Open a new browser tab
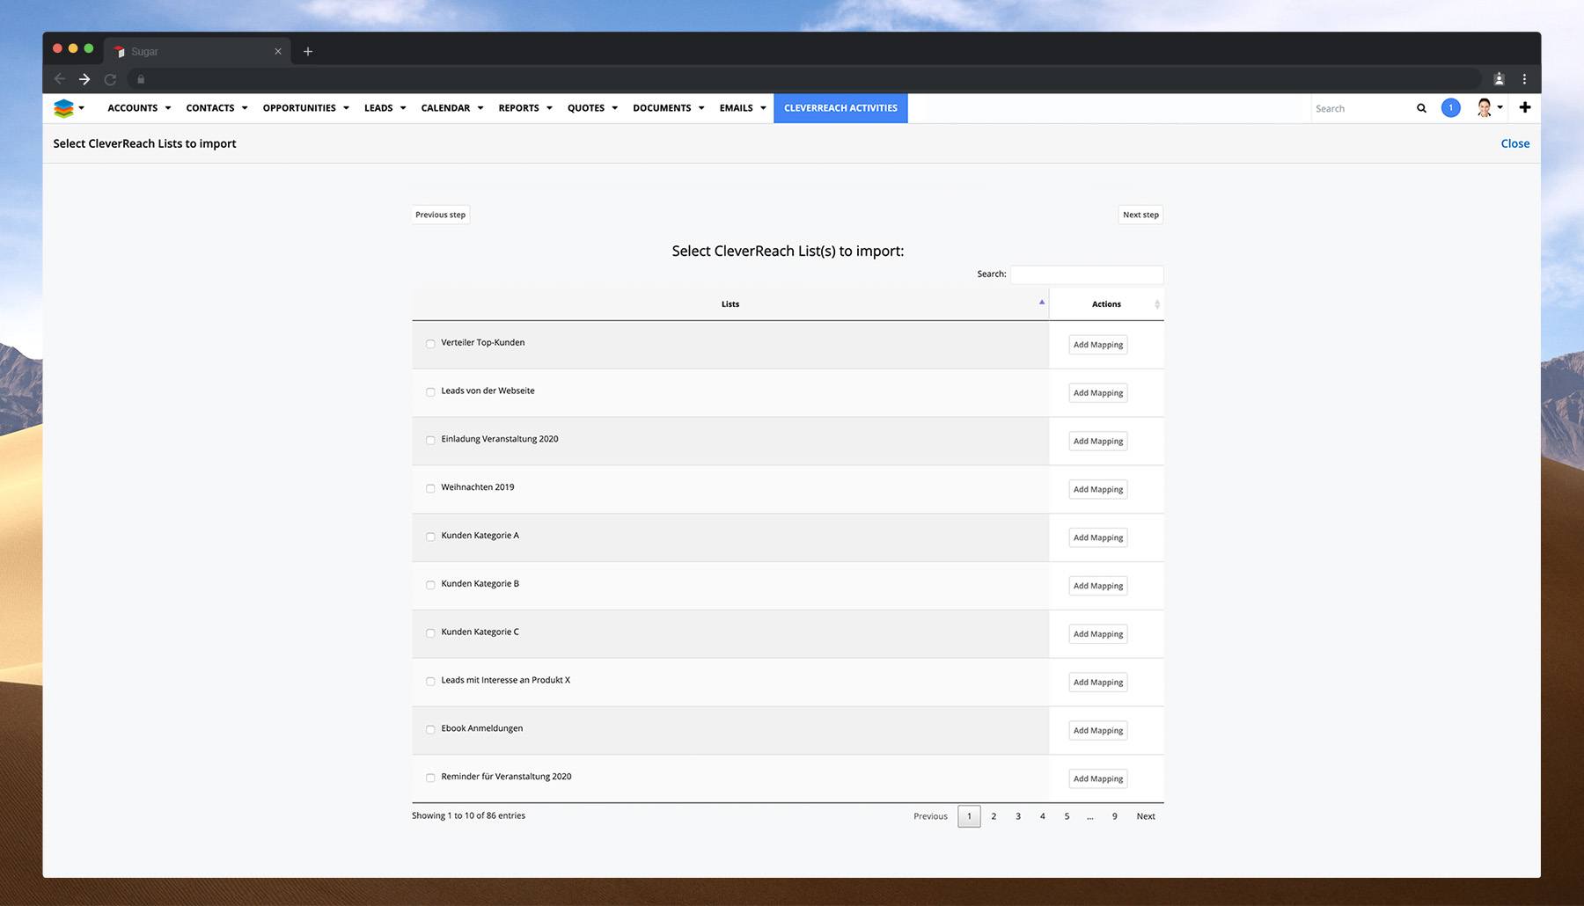Image resolution: width=1584 pixels, height=906 pixels. tap(308, 52)
